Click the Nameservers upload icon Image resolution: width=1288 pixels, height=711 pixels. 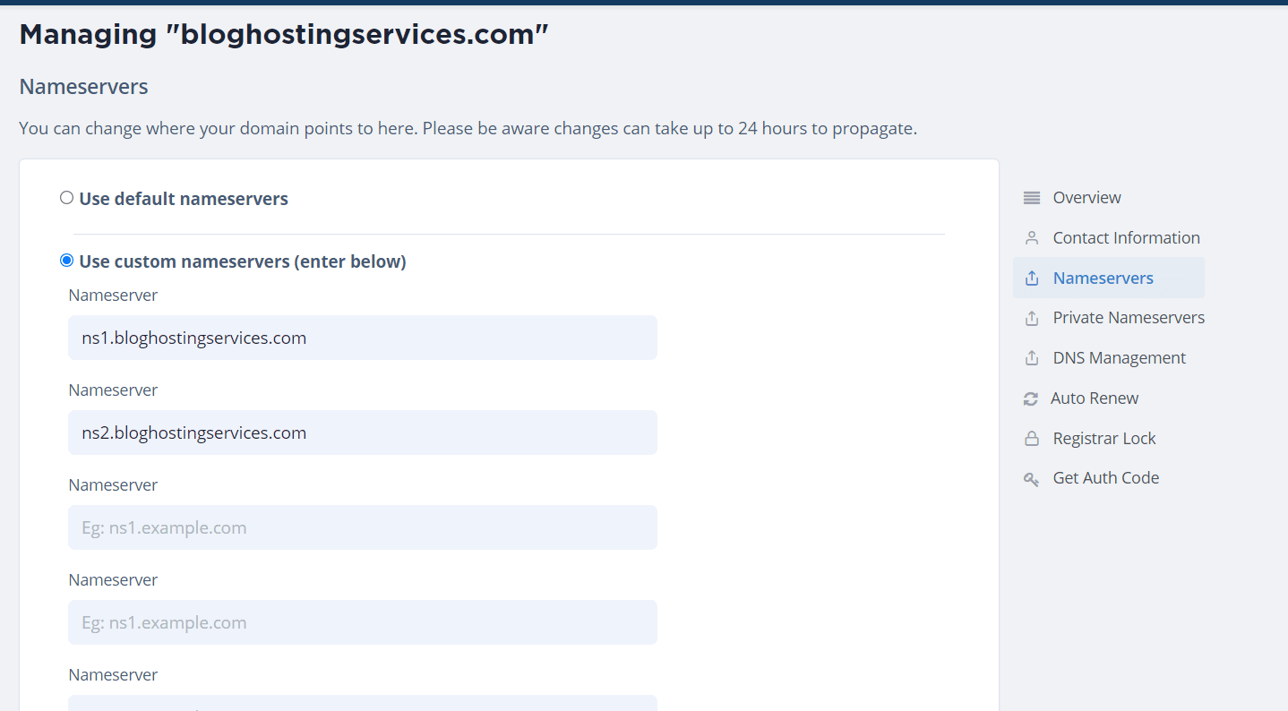[x=1030, y=277]
